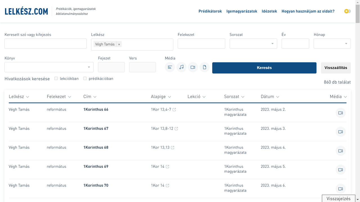
Task: Open external link for 1Kor 13,4-7
Action: [x=174, y=110]
